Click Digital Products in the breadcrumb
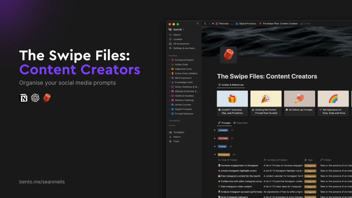This screenshot has height=198, width=352. 246,23
